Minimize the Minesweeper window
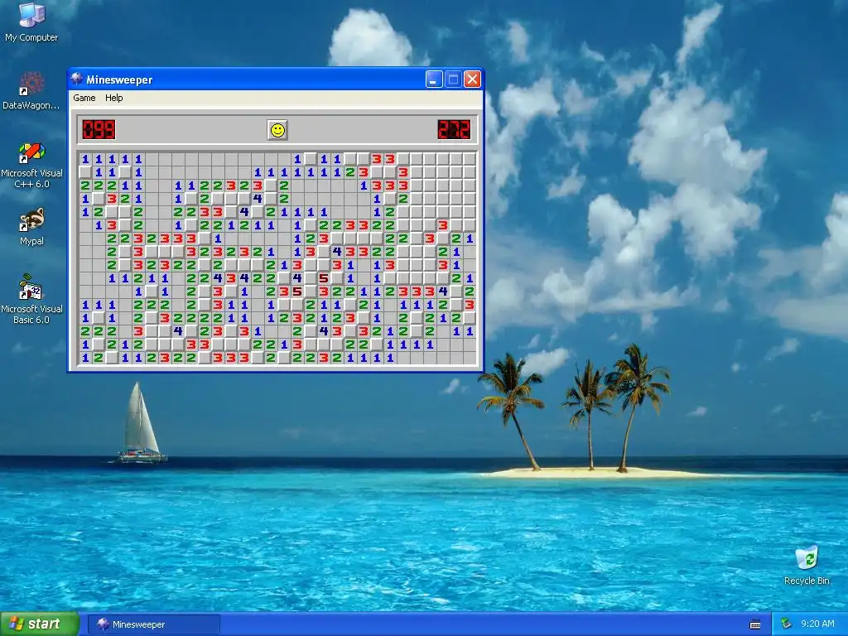Image resolution: width=848 pixels, height=636 pixels. (x=434, y=79)
